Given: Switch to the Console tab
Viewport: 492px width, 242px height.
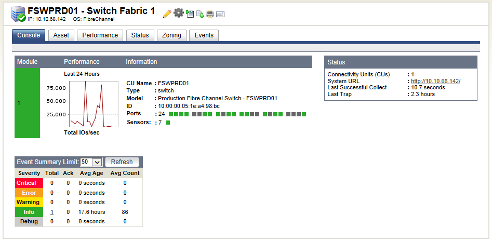Looking at the screenshot, I should pyautogui.click(x=29, y=35).
